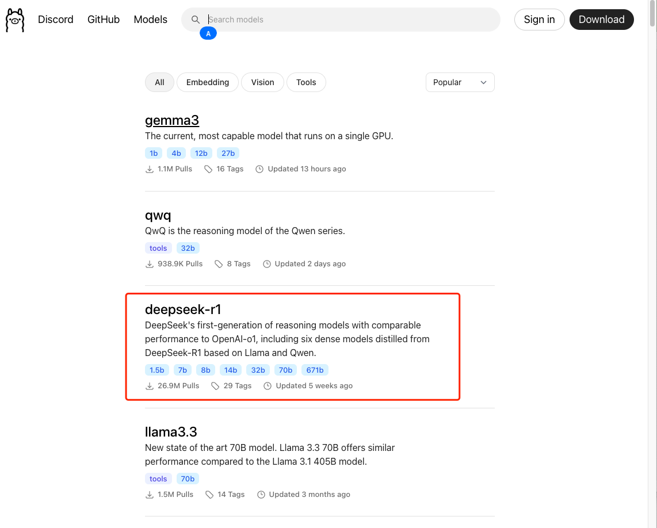Select deepseek-r1 8b size tag
Viewport: 657px width, 528px height.
coord(206,370)
